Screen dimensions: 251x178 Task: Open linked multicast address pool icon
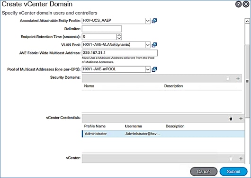click(x=154, y=69)
